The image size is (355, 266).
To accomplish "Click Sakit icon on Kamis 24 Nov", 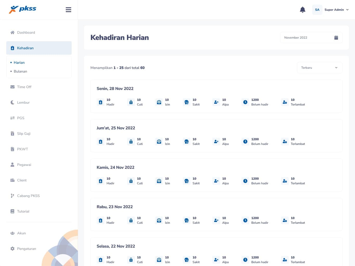I will point(187,181).
